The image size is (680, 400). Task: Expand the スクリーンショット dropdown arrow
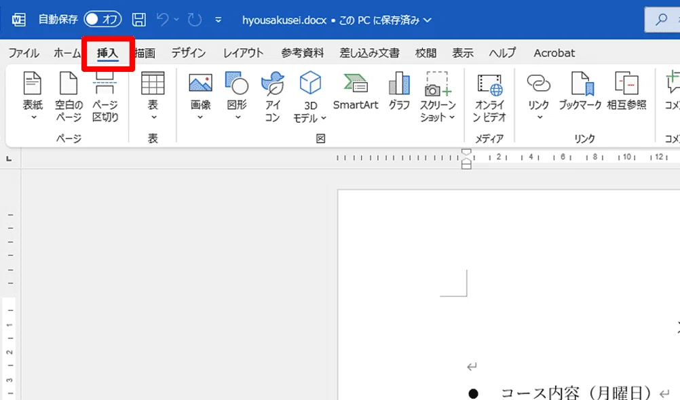[451, 117]
